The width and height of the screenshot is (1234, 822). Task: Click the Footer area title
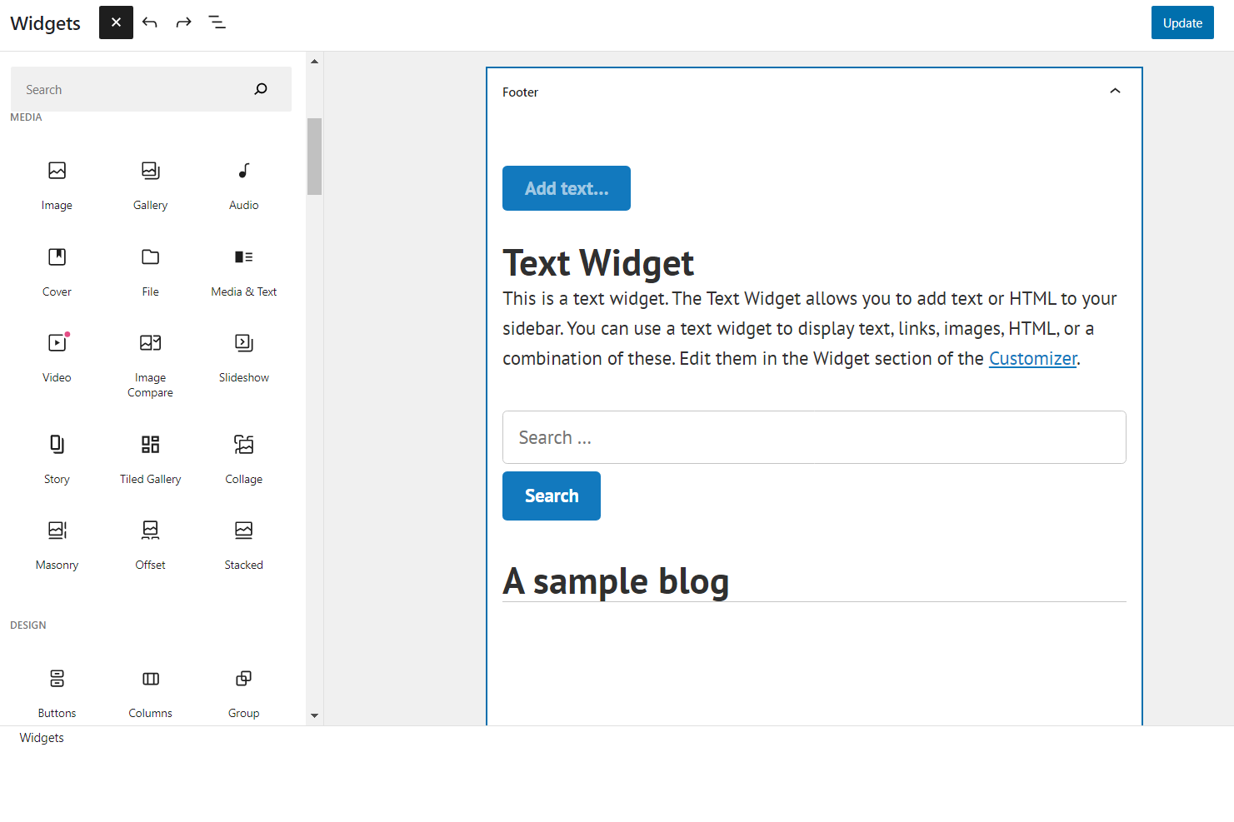(x=520, y=92)
